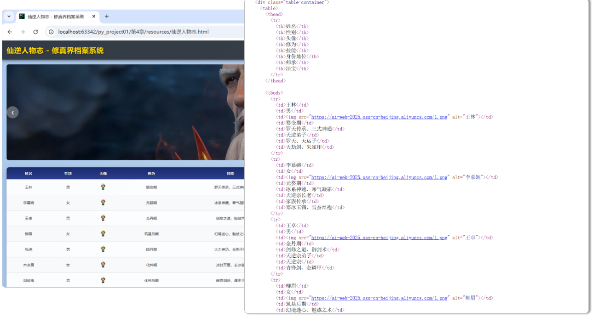The height and width of the screenshot is (317, 593).
Task: Select the name cell 司徒南 in the table
Action: tap(29, 280)
